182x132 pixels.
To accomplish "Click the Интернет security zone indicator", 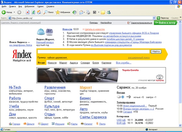I will pos(151,129).
